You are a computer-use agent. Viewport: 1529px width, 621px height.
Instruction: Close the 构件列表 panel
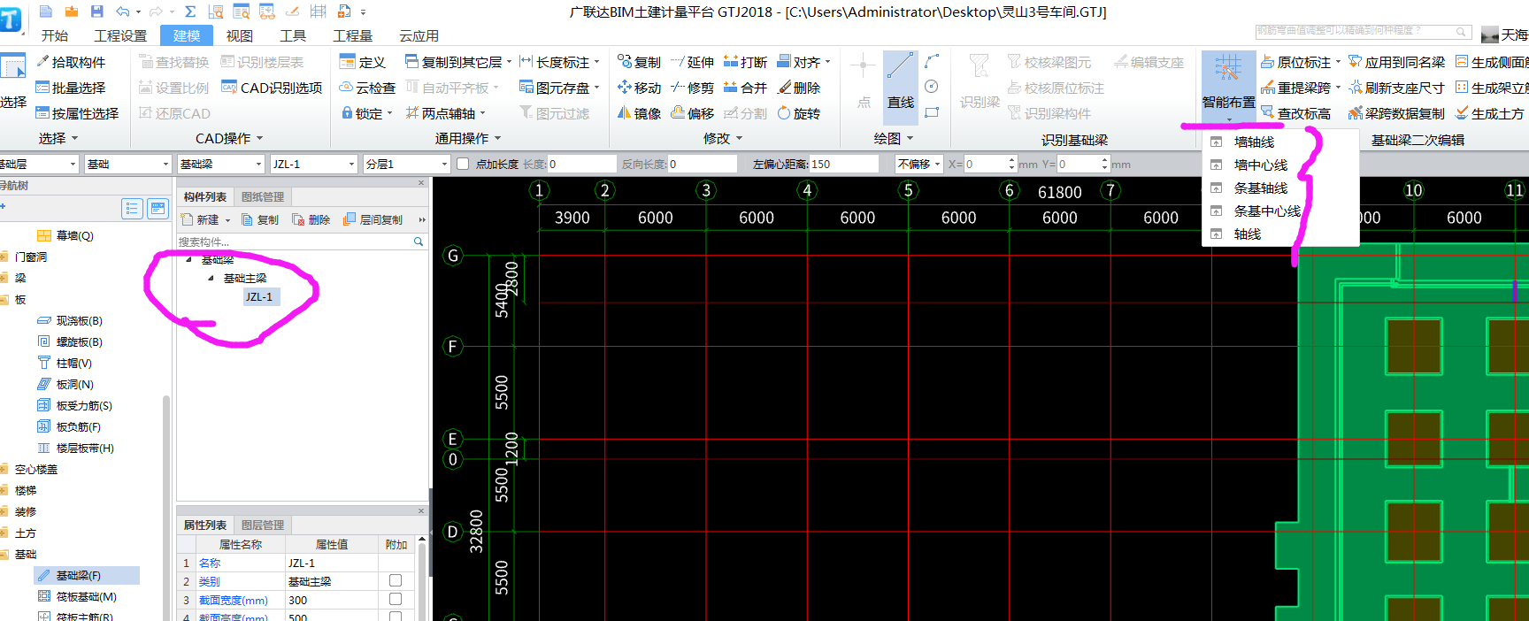[421, 182]
